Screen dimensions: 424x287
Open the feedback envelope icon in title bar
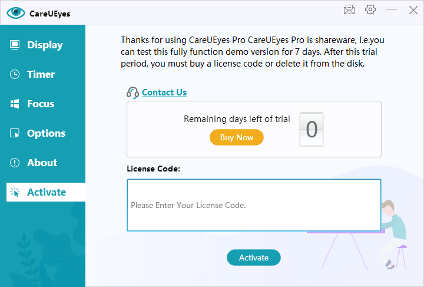point(349,10)
